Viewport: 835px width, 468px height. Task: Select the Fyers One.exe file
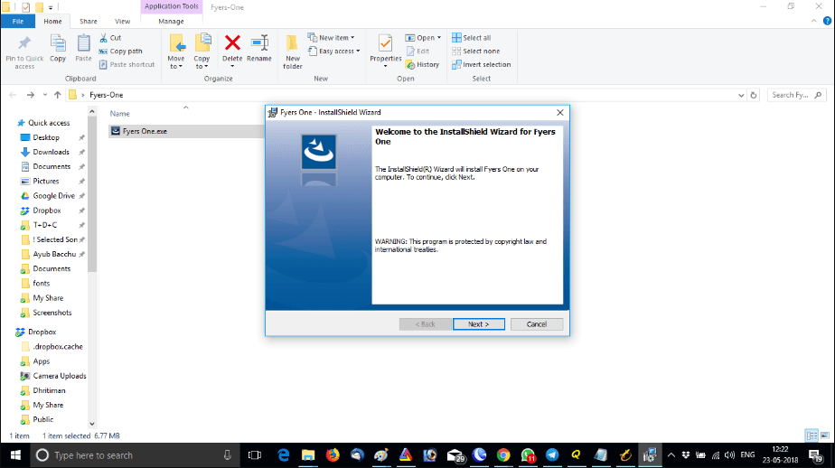tap(145, 131)
